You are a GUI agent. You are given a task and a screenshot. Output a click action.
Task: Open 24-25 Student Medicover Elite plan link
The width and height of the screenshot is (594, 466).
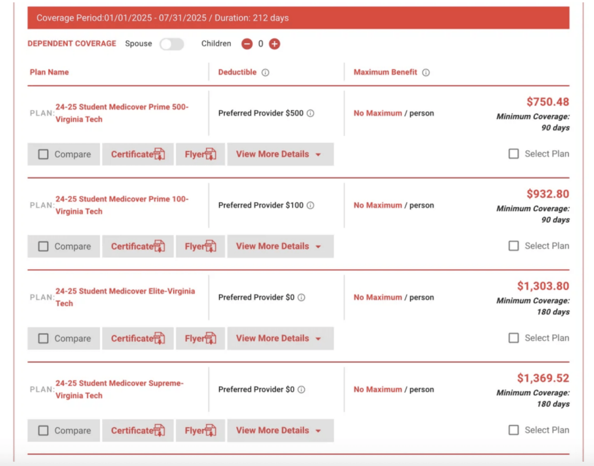tap(125, 297)
